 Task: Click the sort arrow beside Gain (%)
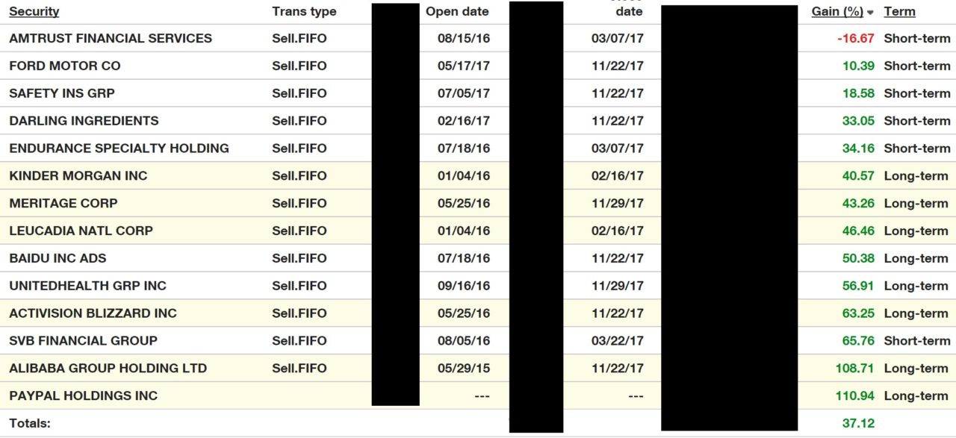tap(870, 13)
